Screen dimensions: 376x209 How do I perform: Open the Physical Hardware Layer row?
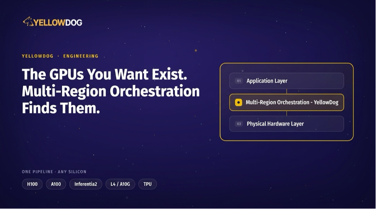pyautogui.click(x=287, y=124)
